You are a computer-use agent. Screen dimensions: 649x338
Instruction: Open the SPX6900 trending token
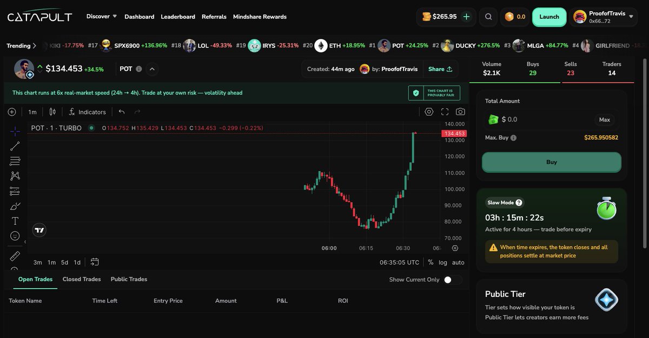tap(134, 46)
